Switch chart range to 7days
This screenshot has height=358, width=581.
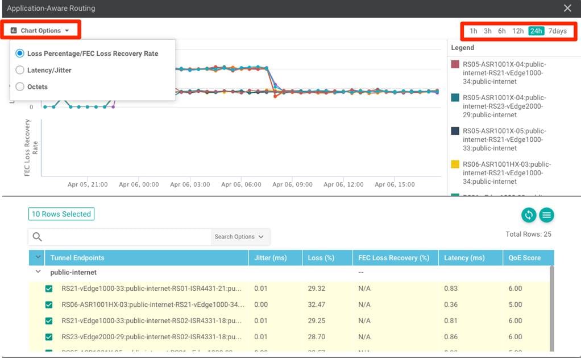557,31
